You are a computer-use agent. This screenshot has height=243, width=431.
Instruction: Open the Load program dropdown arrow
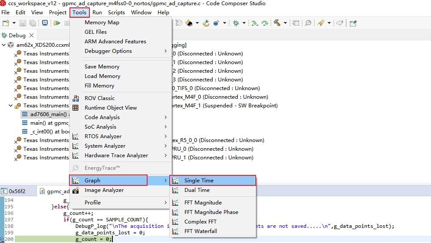pos(197,23)
